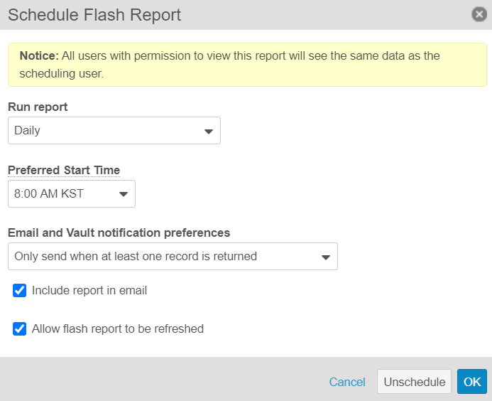This screenshot has height=401, width=492.
Task: Click the arrow on the Daily selector
Action: click(208, 132)
